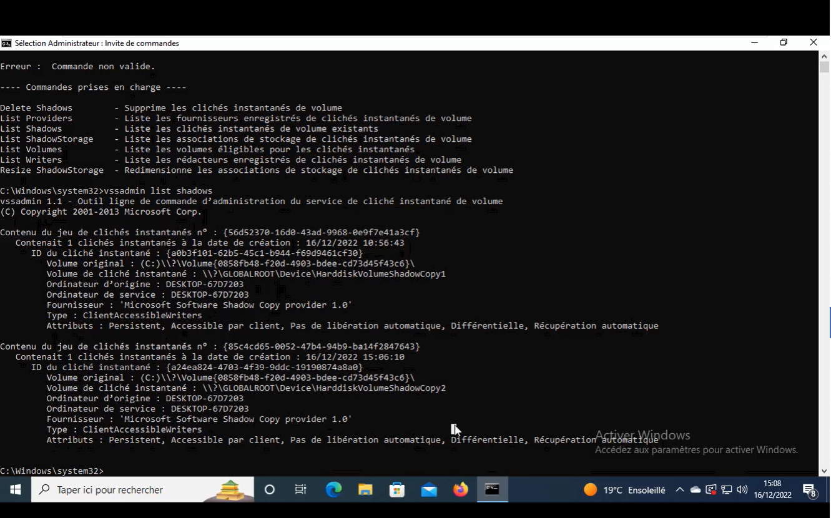Click the scrollbar down arrow in console
Screen dimensions: 831x518
pyautogui.click(x=824, y=471)
